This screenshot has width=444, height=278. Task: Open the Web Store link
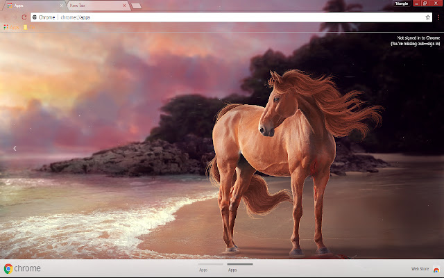tap(425, 269)
